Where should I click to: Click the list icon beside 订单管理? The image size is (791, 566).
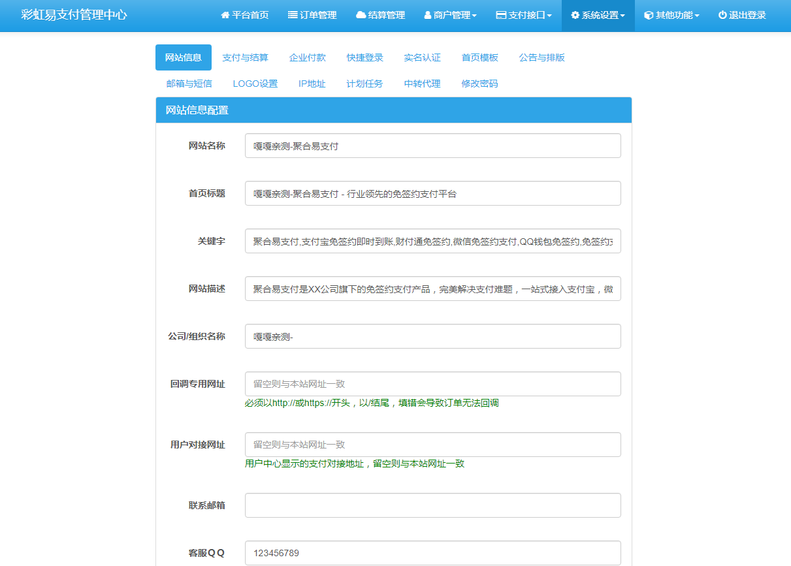click(293, 15)
